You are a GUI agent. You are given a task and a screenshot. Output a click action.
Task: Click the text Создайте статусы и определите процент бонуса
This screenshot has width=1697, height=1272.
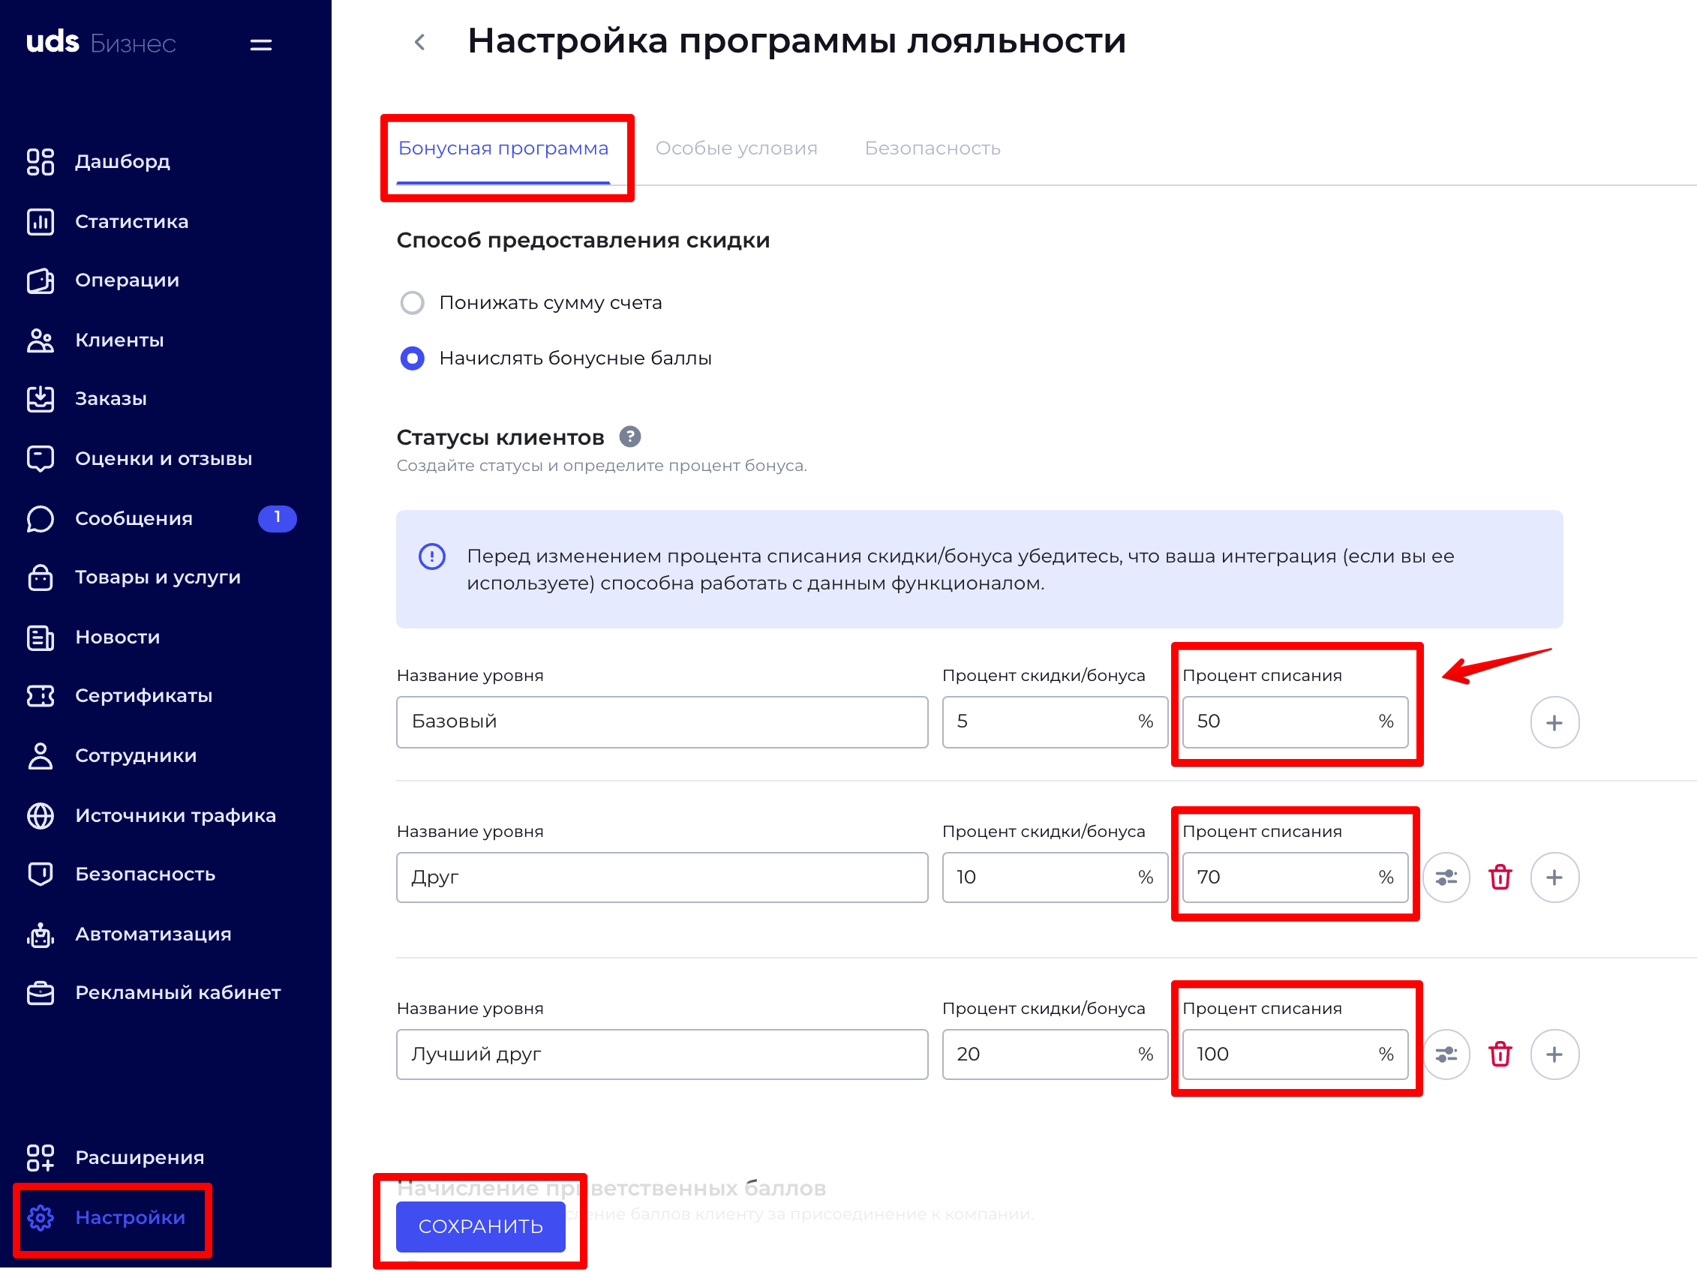coord(602,466)
